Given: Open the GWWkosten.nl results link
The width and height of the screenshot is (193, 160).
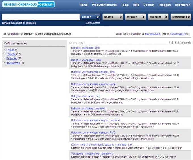Looking at the screenshot, I should [178, 34].
